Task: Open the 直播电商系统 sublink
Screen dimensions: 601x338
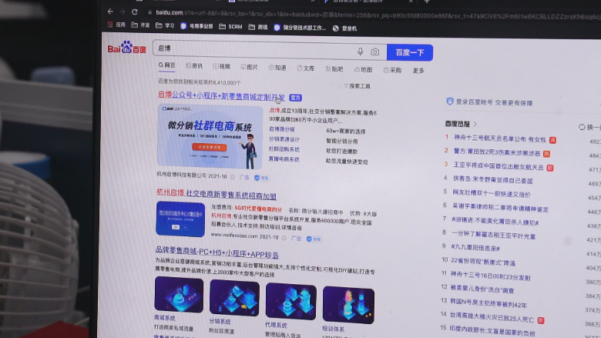Action: coord(284,159)
